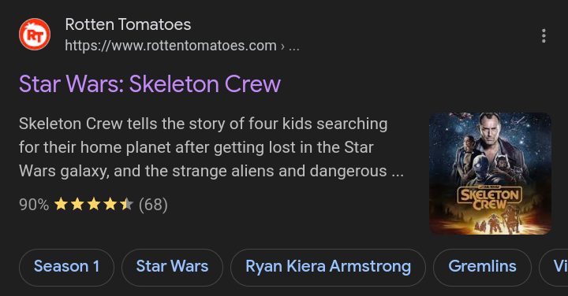This screenshot has width=568, height=296.
Task: Click the Rotten Tomatoes site name
Action: (128, 24)
